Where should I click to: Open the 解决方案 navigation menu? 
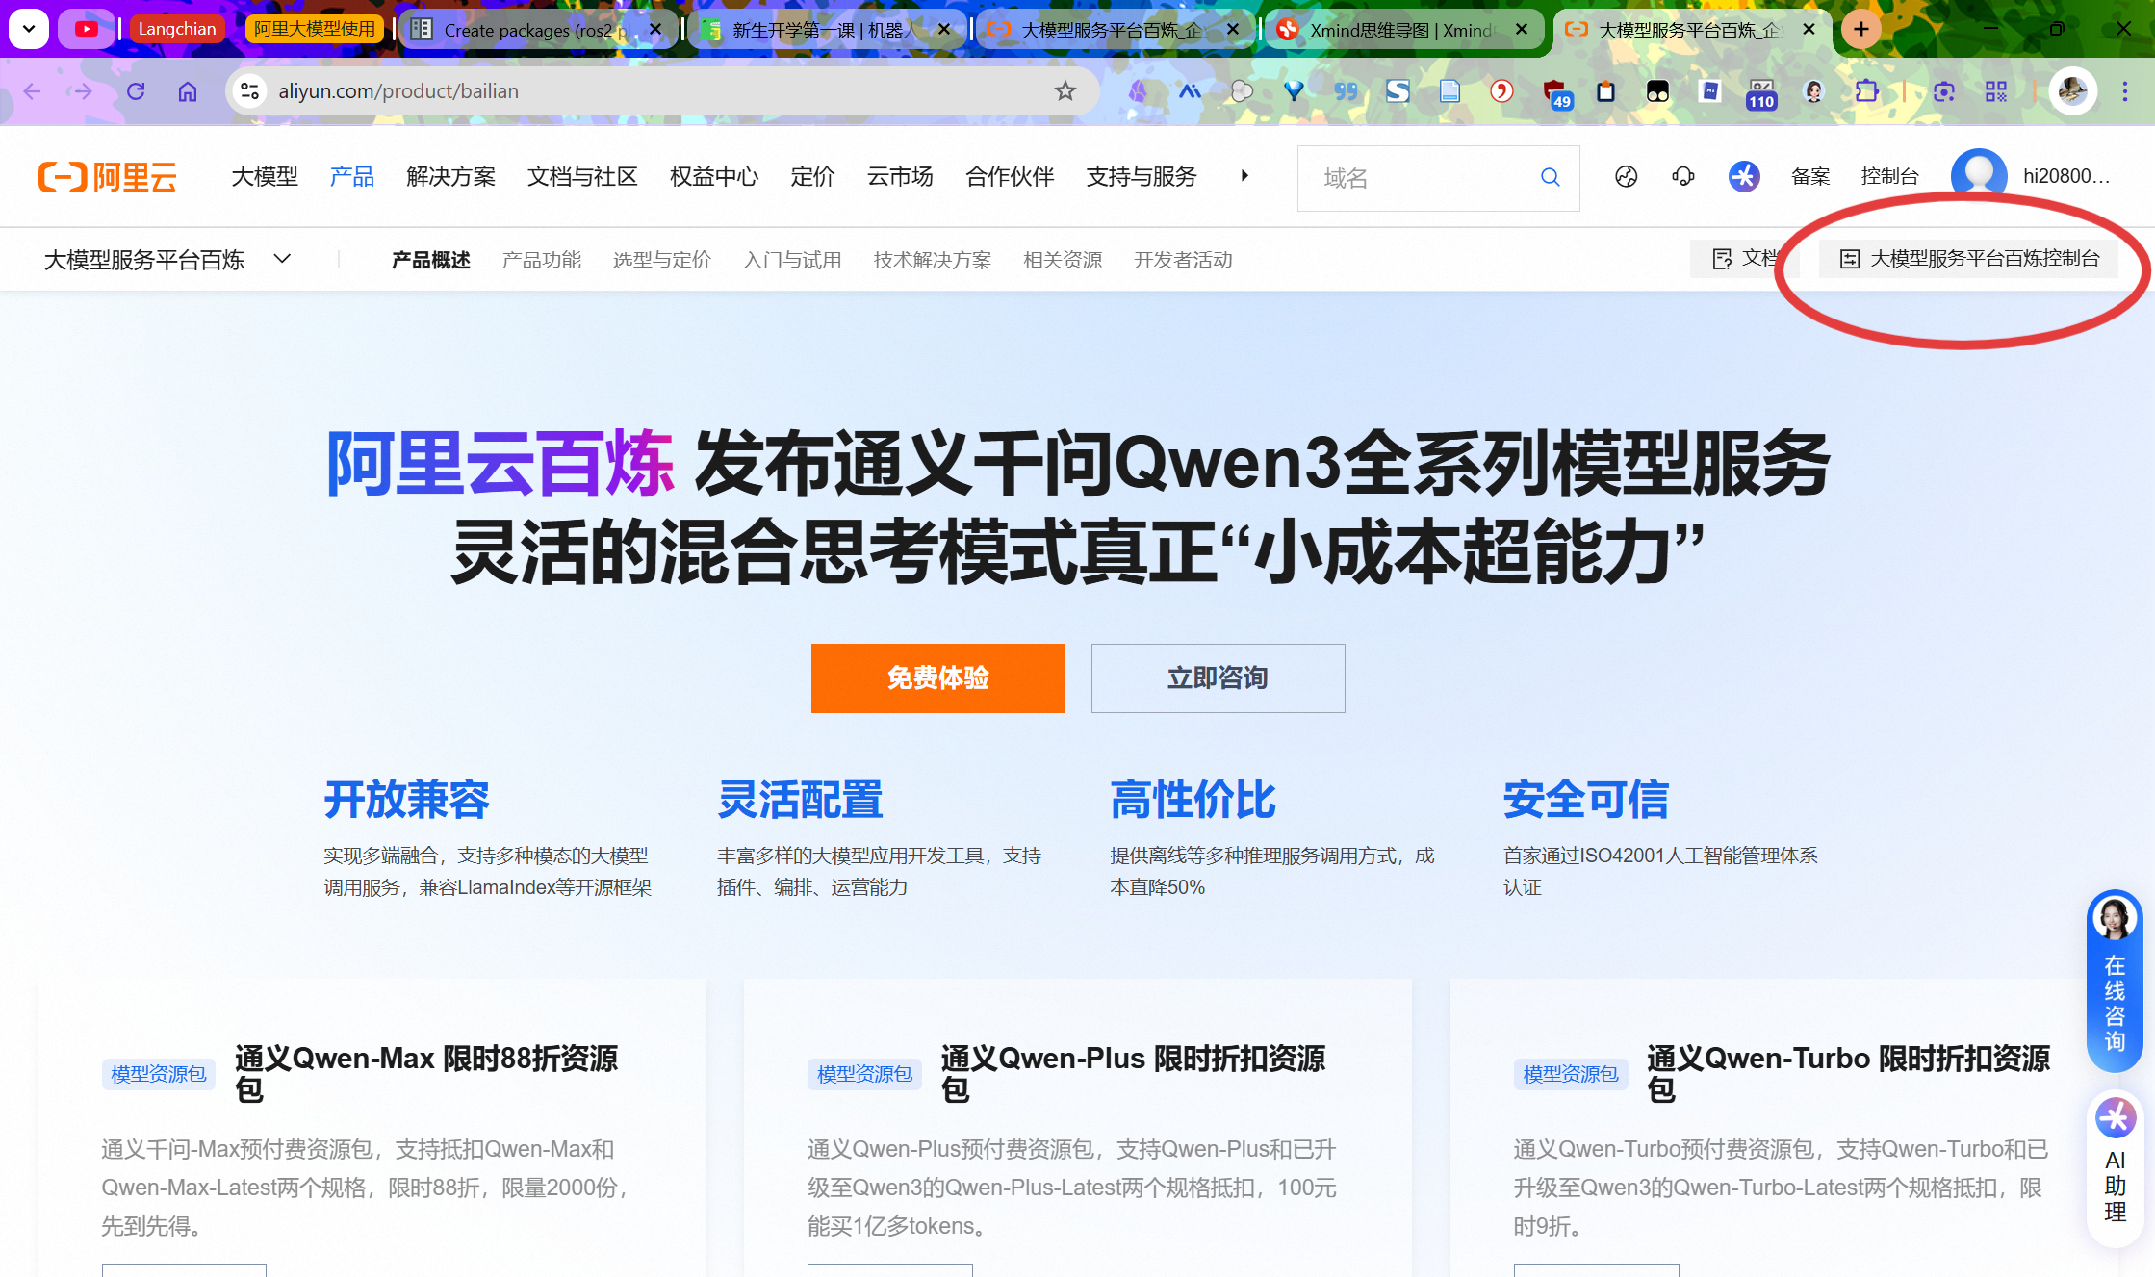pyautogui.click(x=450, y=176)
